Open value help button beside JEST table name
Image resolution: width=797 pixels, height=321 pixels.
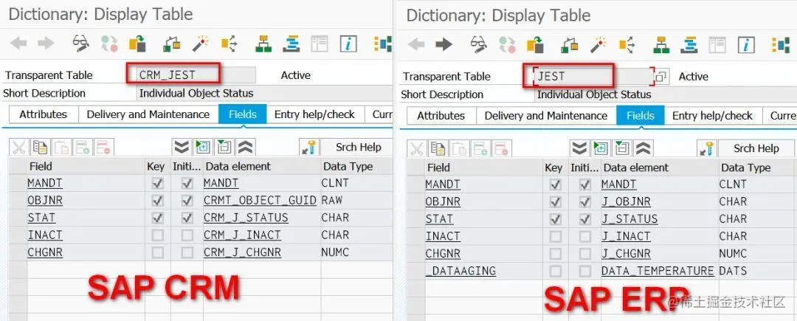(660, 77)
